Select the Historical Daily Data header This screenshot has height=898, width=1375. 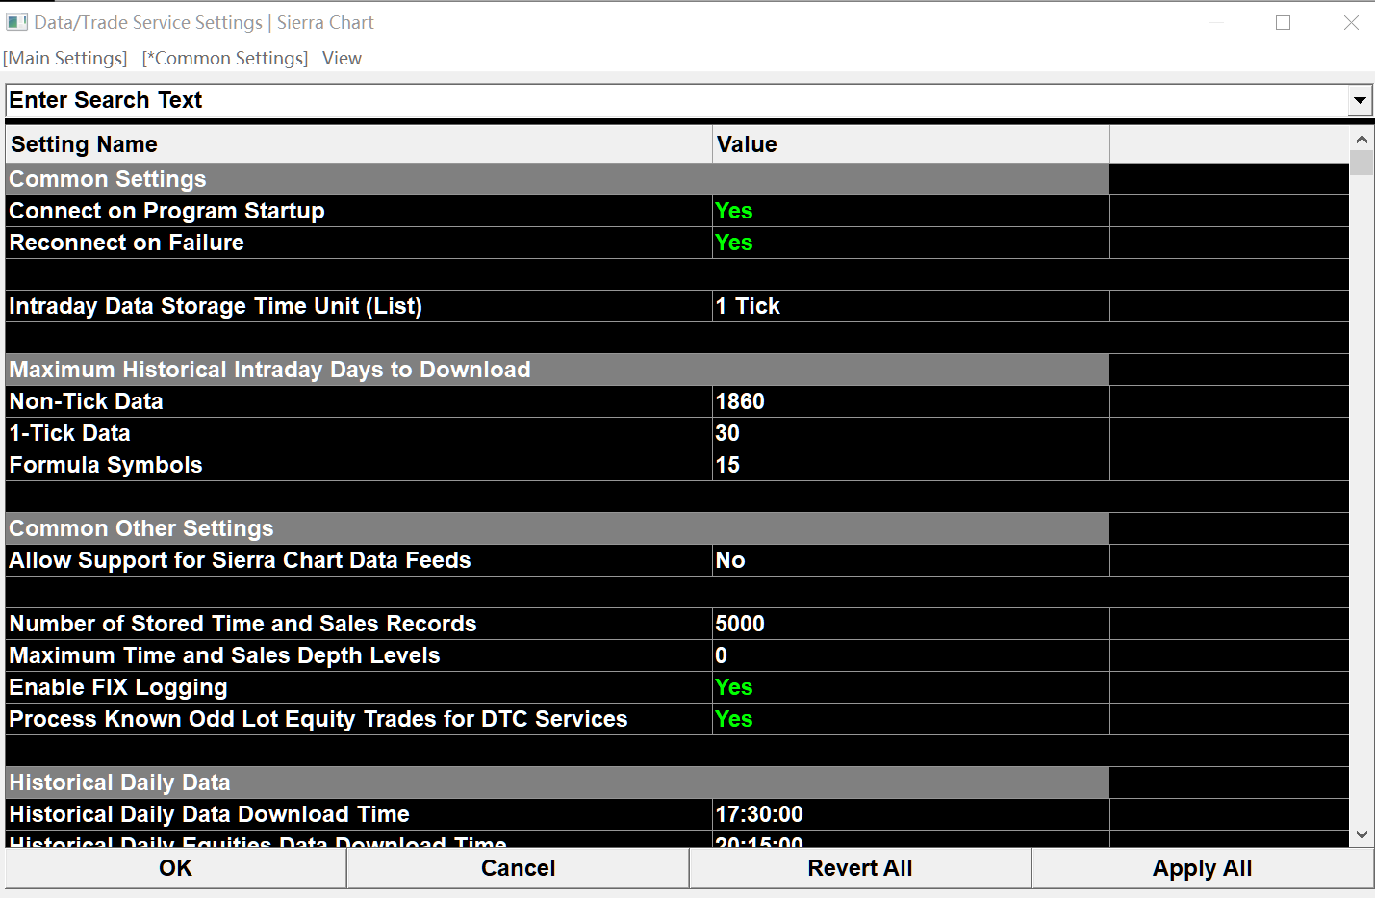(557, 783)
